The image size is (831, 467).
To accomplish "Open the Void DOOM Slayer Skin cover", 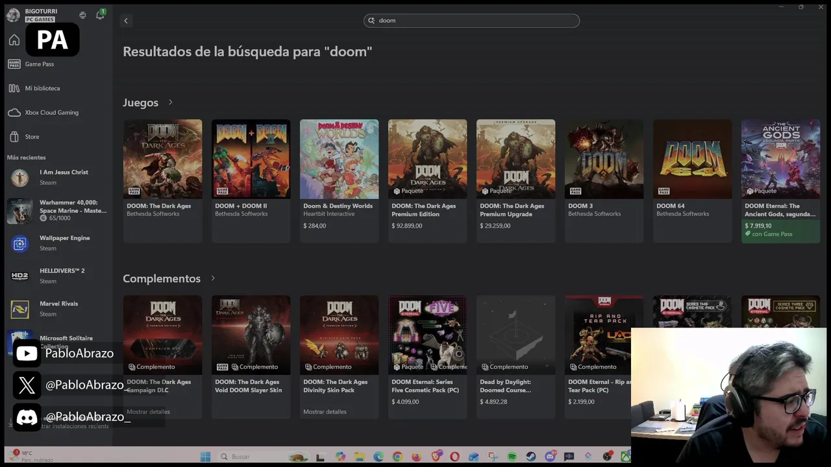I will [251, 335].
